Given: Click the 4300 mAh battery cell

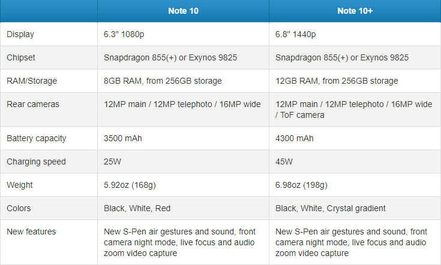Looking at the screenshot, I should (294, 138).
